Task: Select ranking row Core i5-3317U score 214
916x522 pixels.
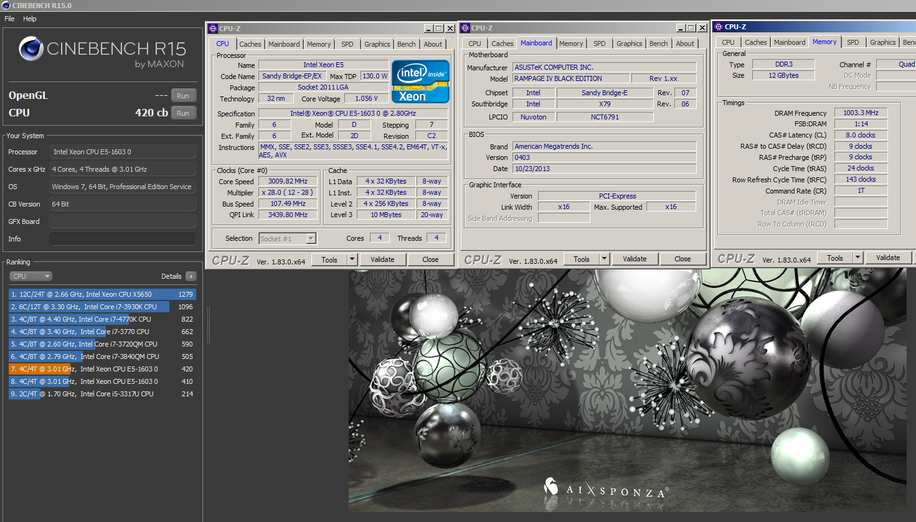Action: (x=102, y=394)
